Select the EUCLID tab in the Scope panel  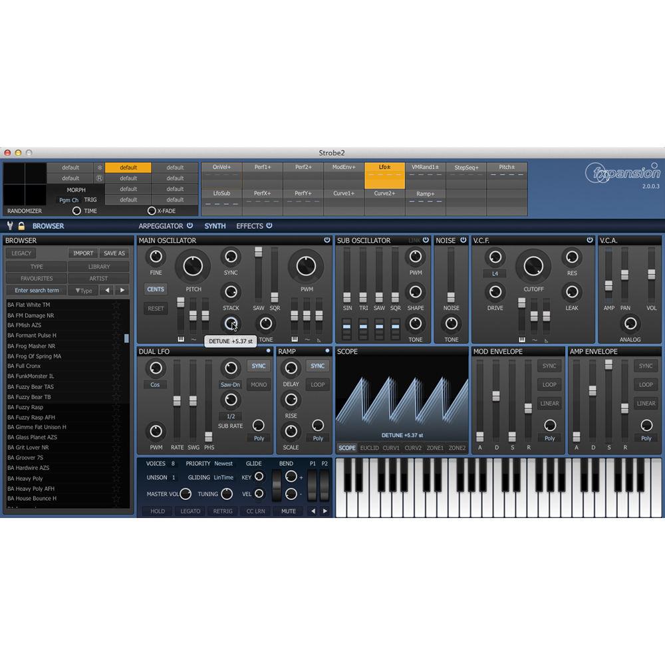pos(370,448)
